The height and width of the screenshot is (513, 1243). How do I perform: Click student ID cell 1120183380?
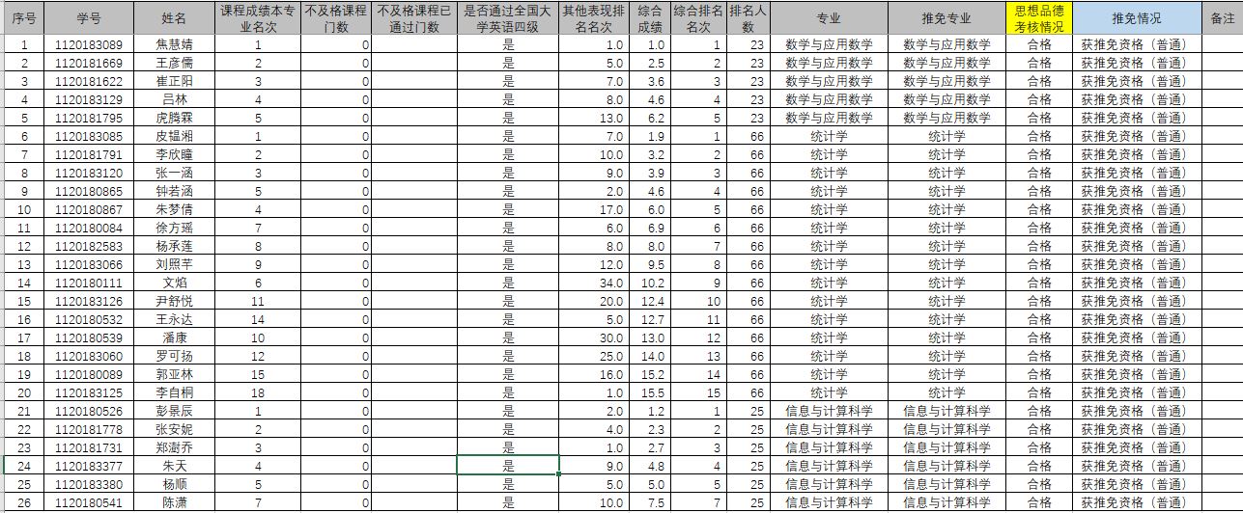pos(89,484)
